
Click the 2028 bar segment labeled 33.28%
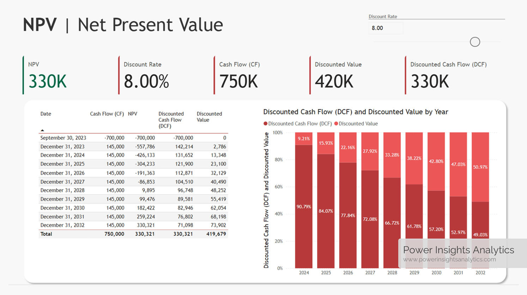(392, 155)
